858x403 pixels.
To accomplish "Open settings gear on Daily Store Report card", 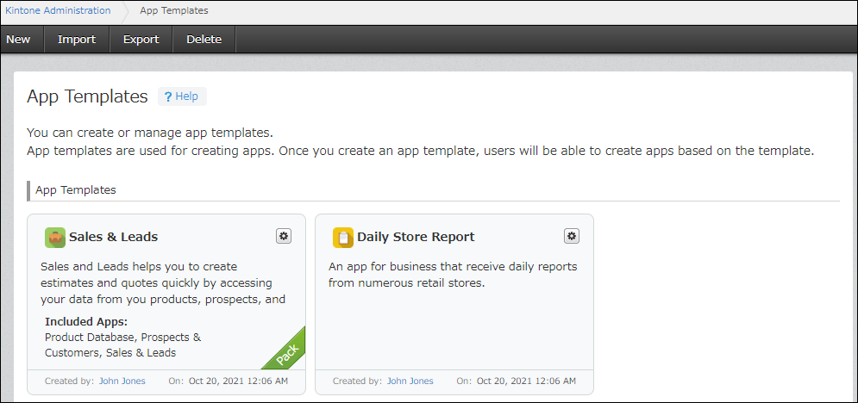I will click(x=572, y=236).
